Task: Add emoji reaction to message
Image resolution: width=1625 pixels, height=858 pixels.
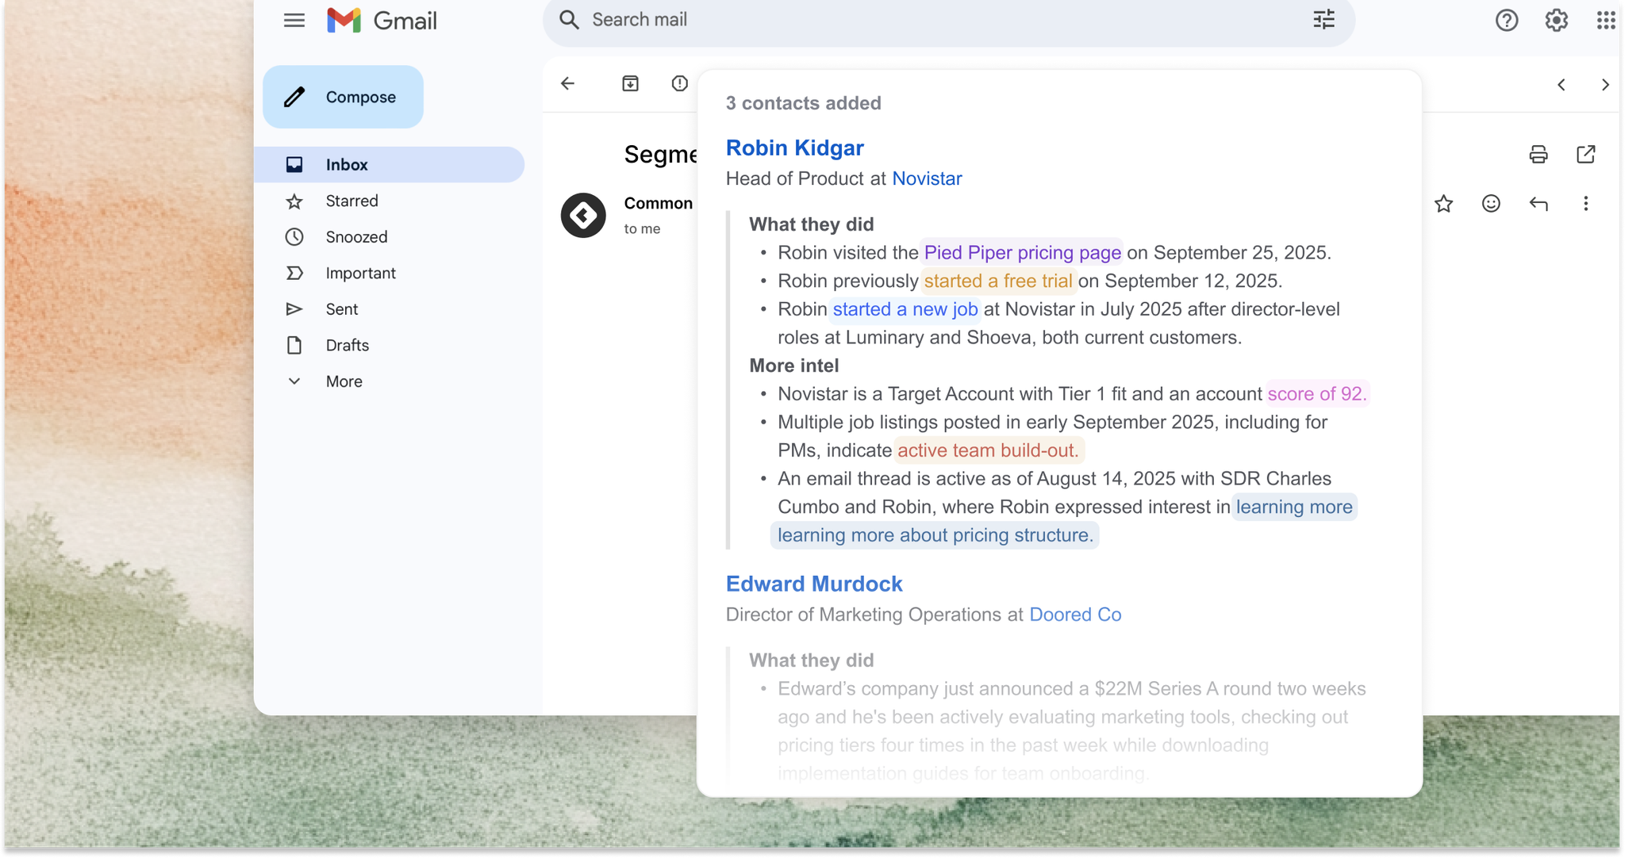Action: click(x=1491, y=204)
